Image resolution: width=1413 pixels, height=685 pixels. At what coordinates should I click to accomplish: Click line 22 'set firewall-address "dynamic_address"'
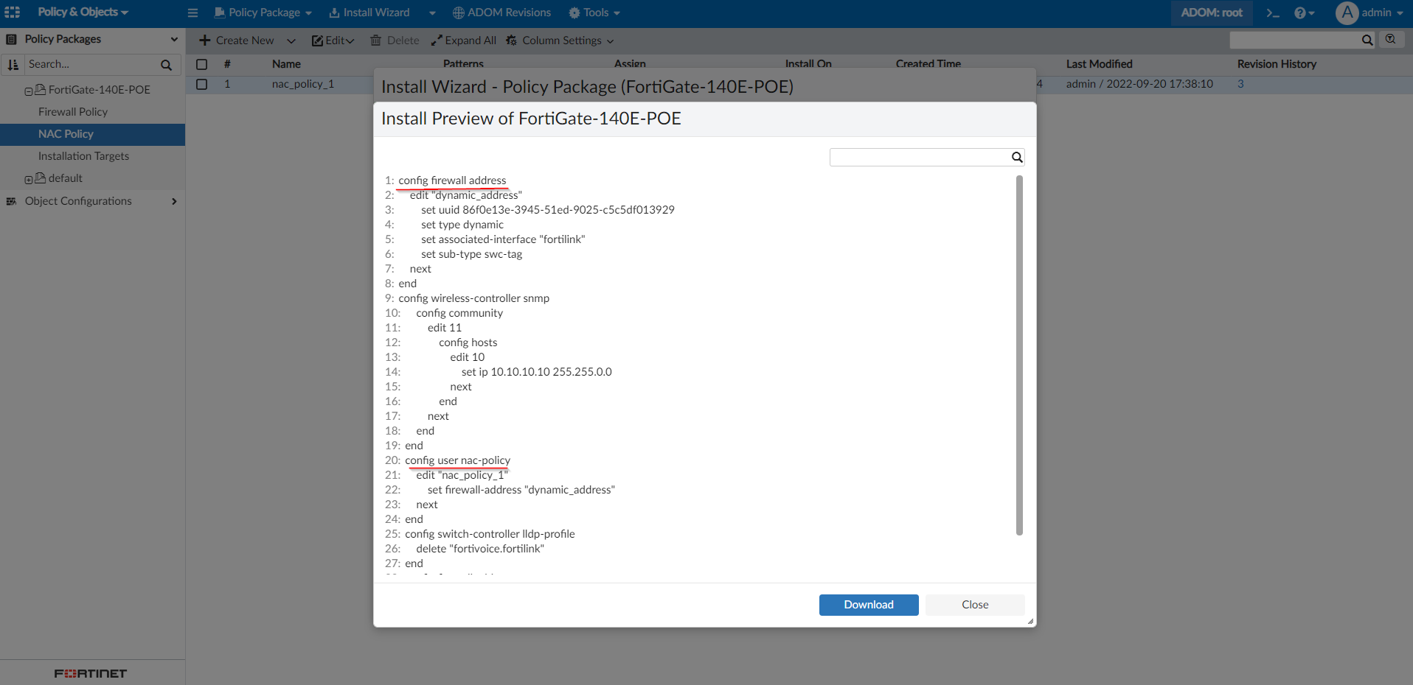coord(521,490)
